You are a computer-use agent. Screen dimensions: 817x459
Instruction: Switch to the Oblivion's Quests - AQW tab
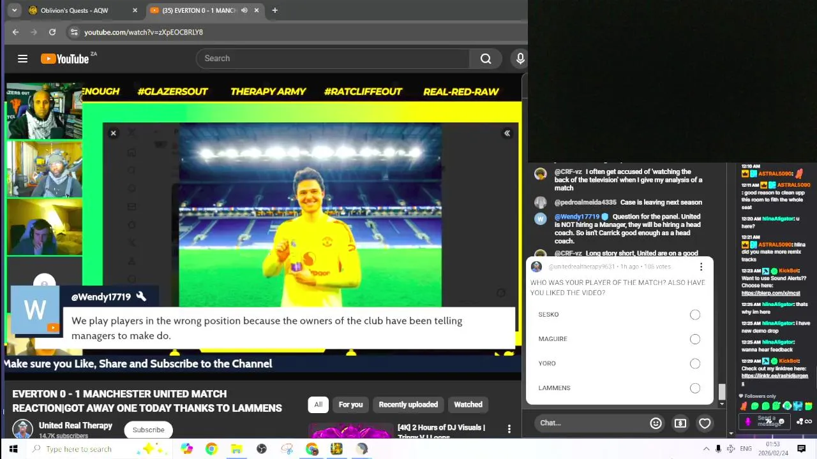pyautogui.click(x=83, y=10)
